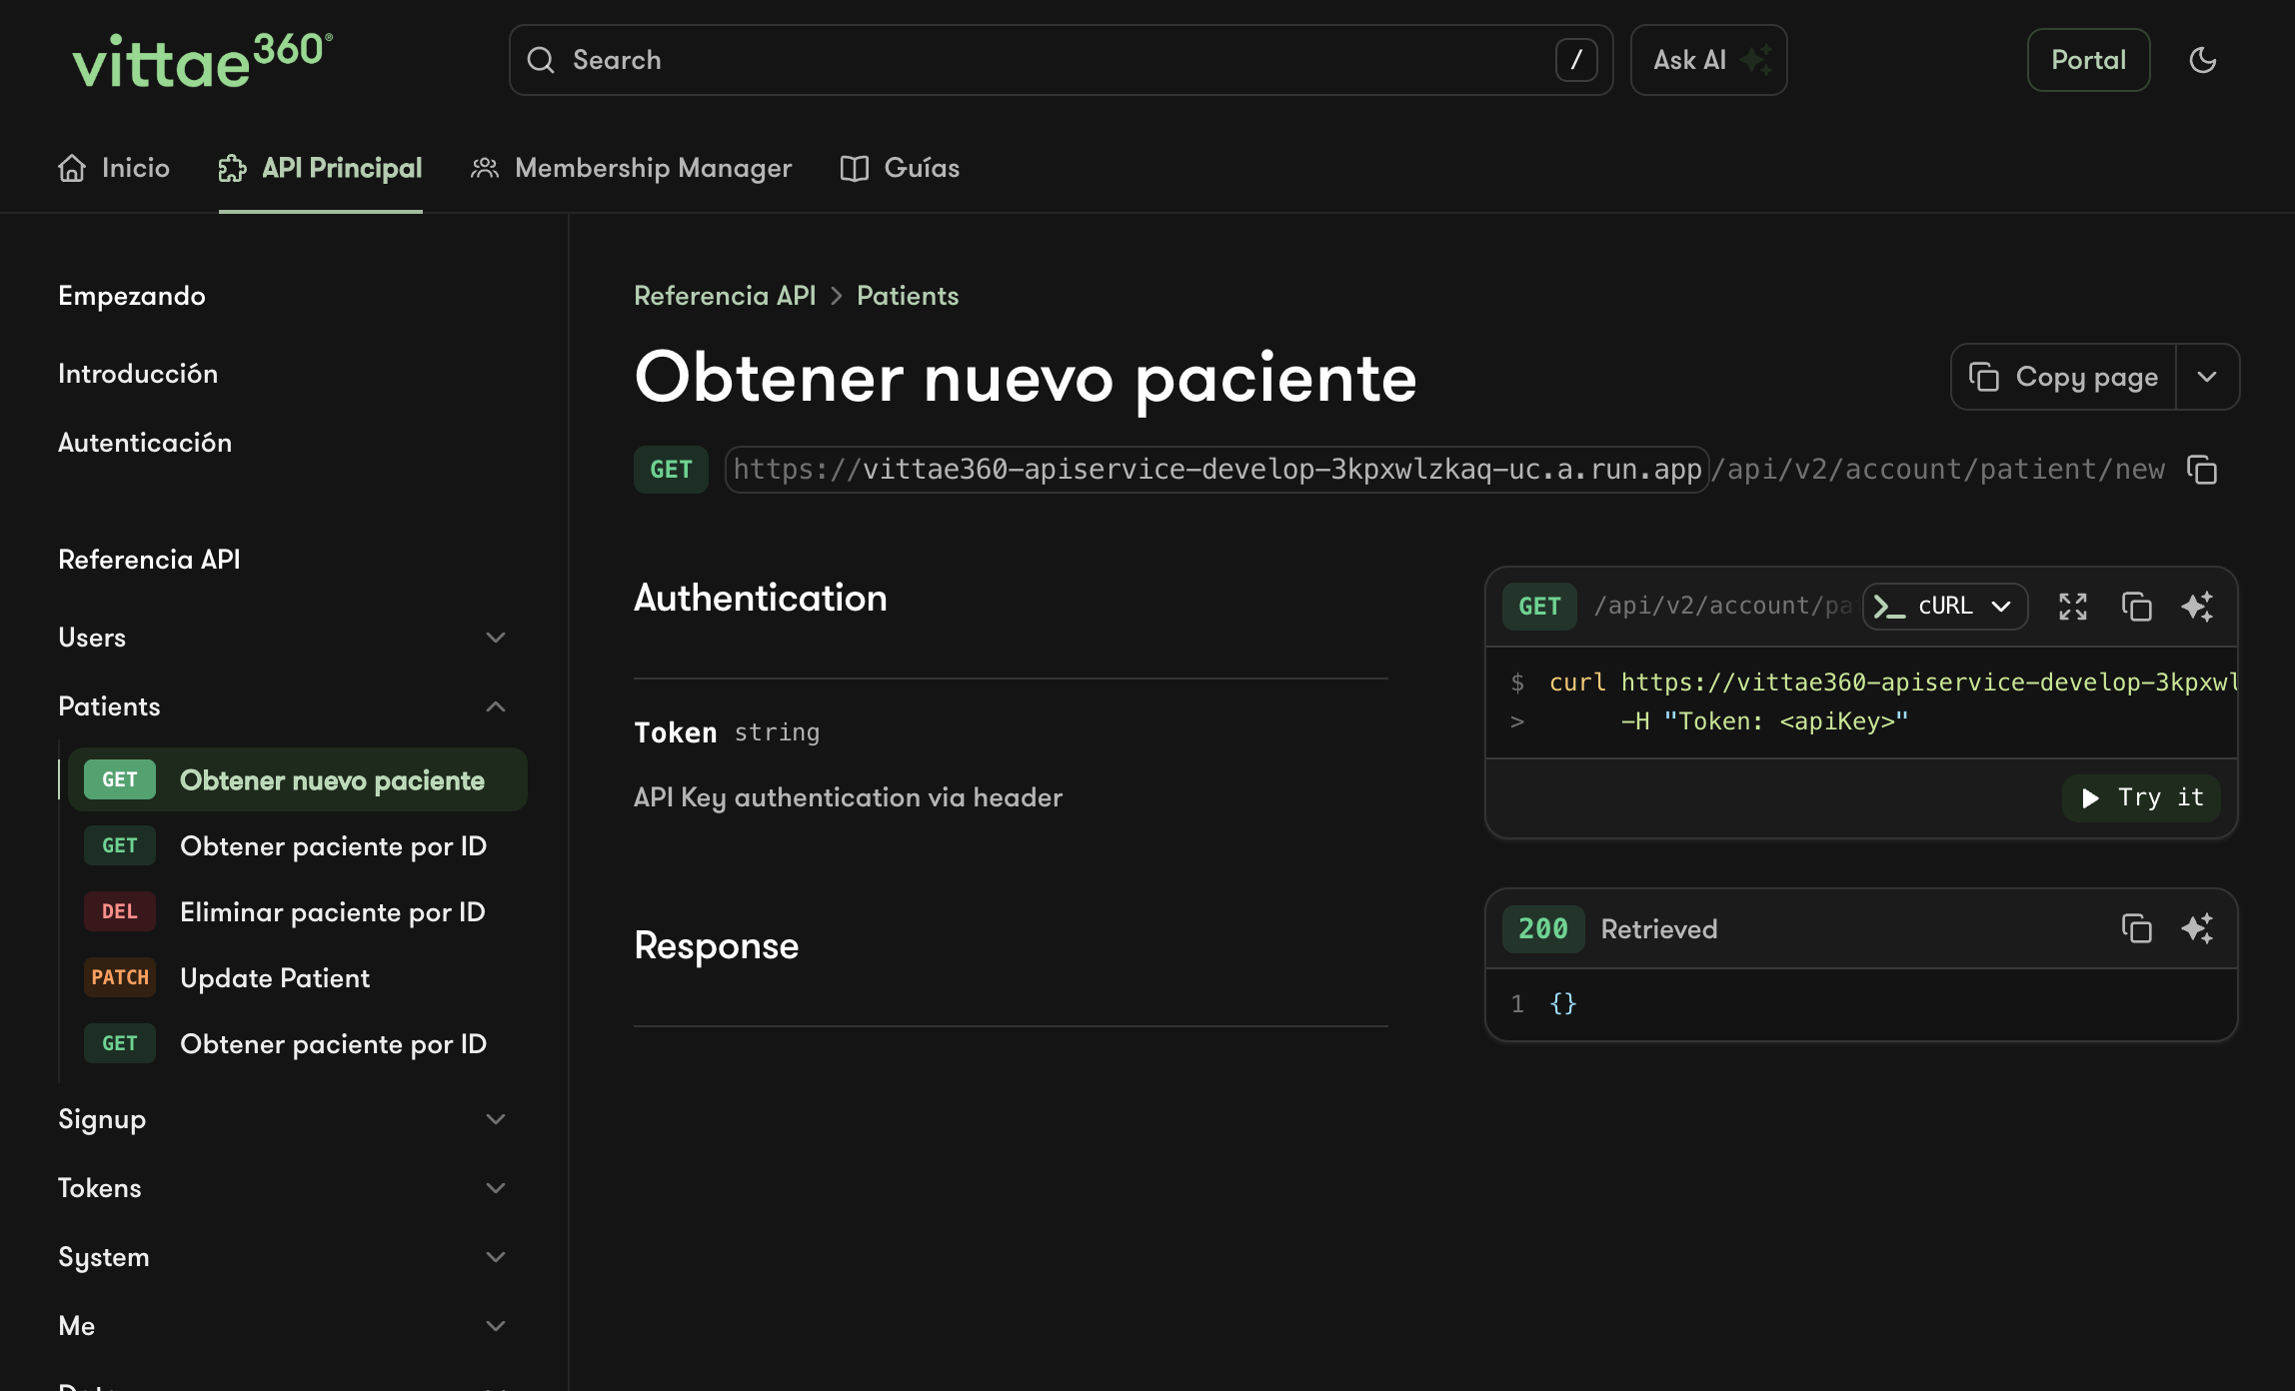
Task: Go to the Inicio tab
Action: coord(114,168)
